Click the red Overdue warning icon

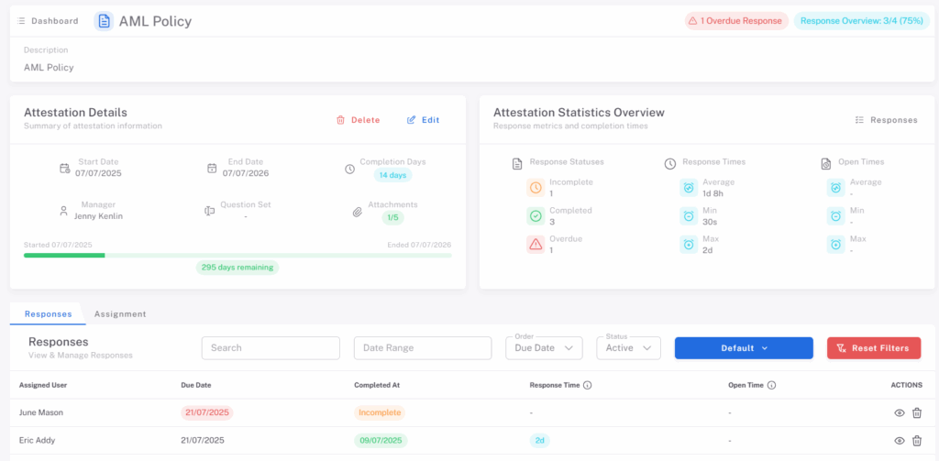[x=536, y=244]
